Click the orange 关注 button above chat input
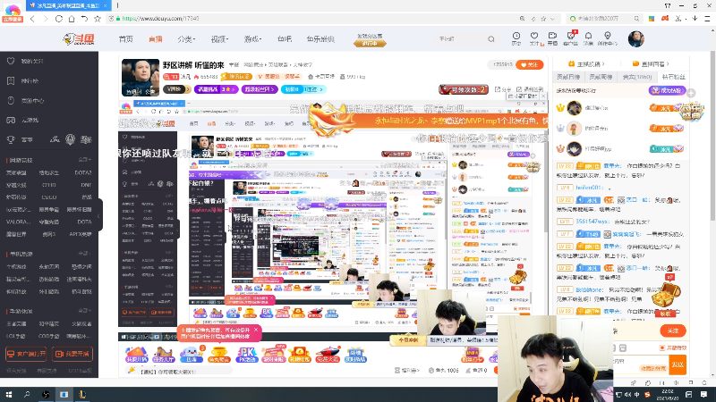The image size is (716, 402). (x=673, y=331)
